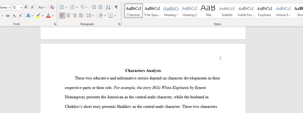Increase font size with grow font icon
The width and height of the screenshot is (303, 113).
[x=26, y=7]
